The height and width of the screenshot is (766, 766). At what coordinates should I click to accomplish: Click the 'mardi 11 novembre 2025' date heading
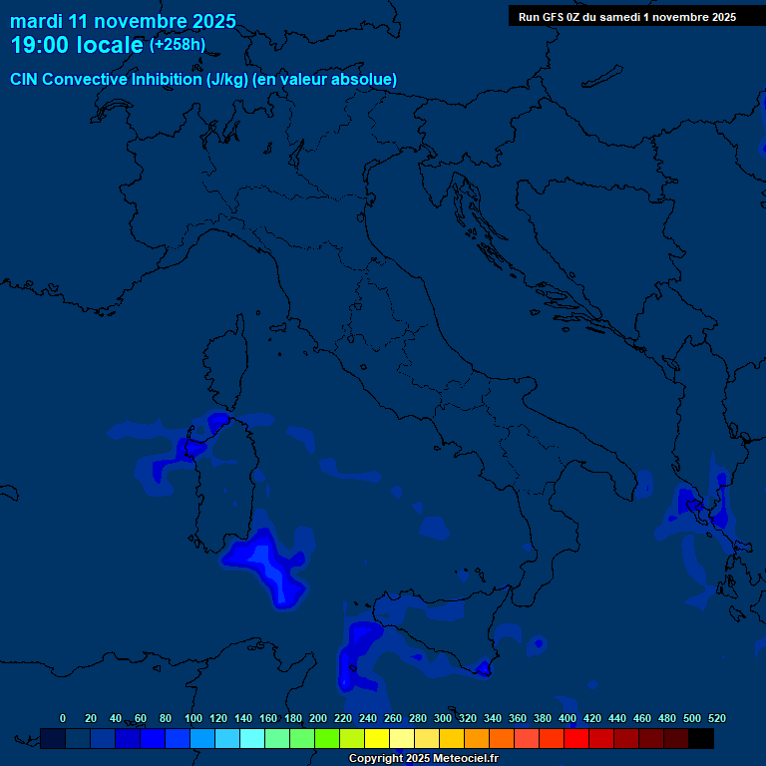pyautogui.click(x=123, y=21)
